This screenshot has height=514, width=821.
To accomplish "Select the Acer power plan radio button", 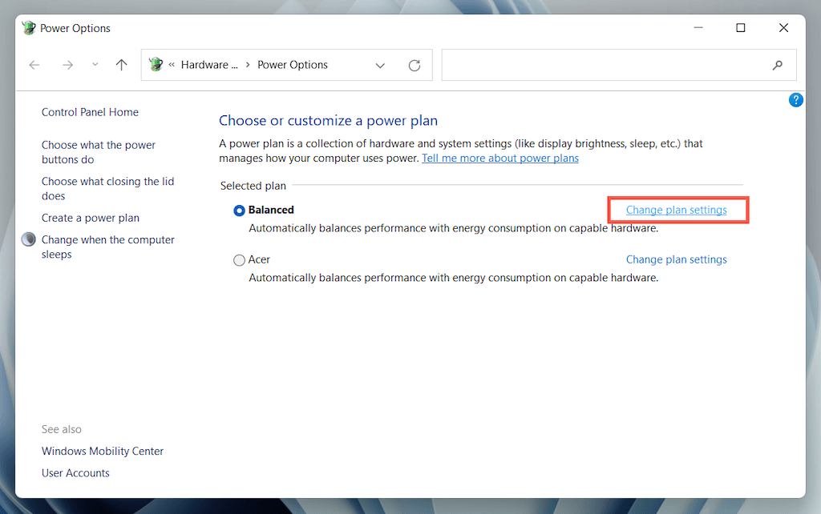I will [x=239, y=260].
